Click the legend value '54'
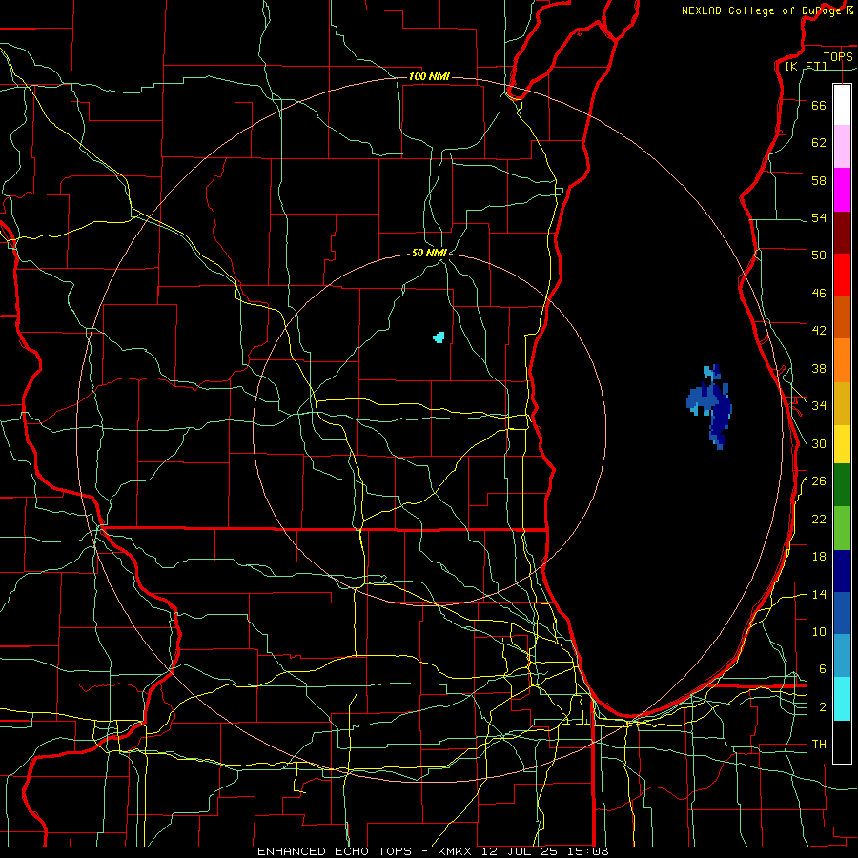Image resolution: width=858 pixels, height=858 pixels. click(819, 217)
